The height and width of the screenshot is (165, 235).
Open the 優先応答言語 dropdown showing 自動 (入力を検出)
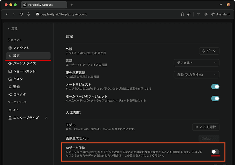click(x=197, y=75)
